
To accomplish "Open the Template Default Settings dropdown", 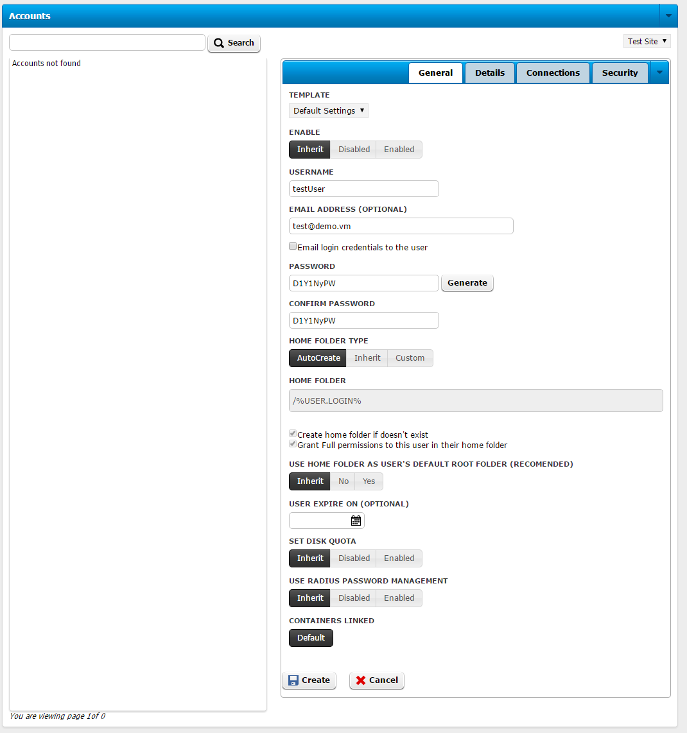I will (328, 111).
